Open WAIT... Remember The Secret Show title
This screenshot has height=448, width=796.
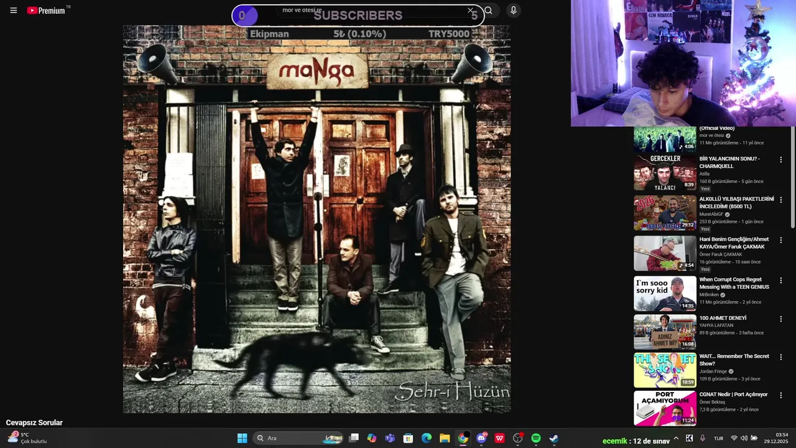(734, 360)
